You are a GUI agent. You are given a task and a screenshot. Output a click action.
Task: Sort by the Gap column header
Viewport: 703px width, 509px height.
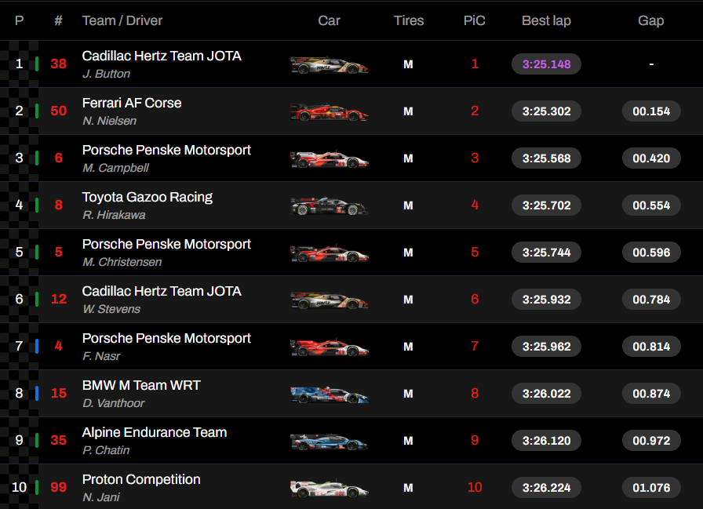click(651, 20)
